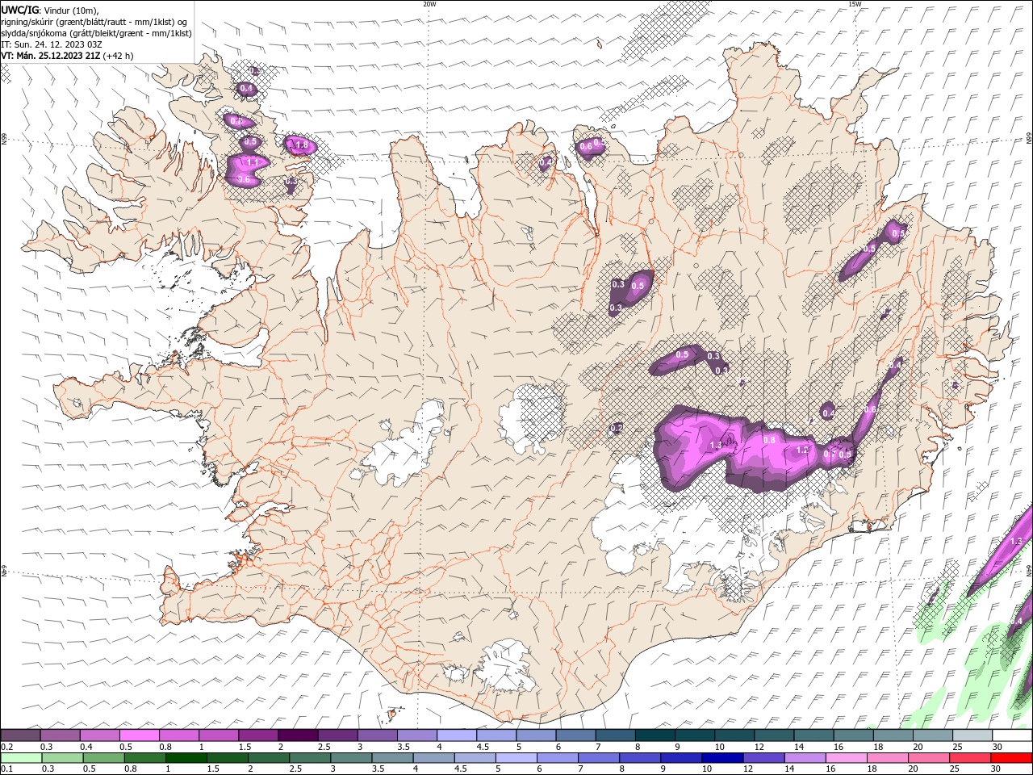Screen dimensions: 1033x775
Task: Click the "0.8" value inside the large central snow area
Action: point(769,440)
